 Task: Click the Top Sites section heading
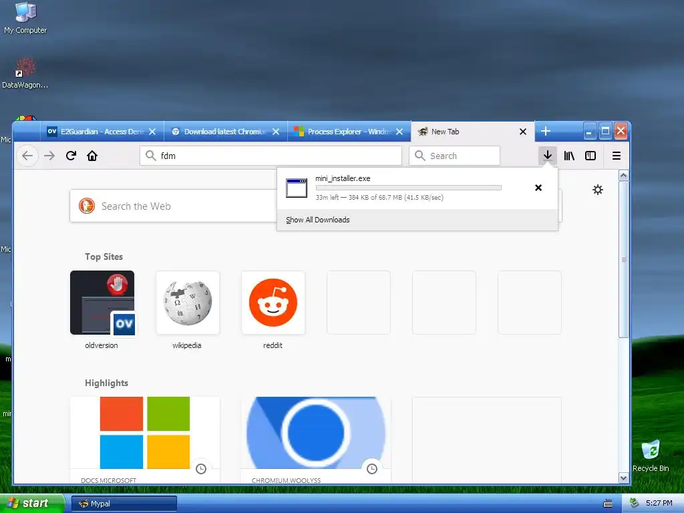104,256
